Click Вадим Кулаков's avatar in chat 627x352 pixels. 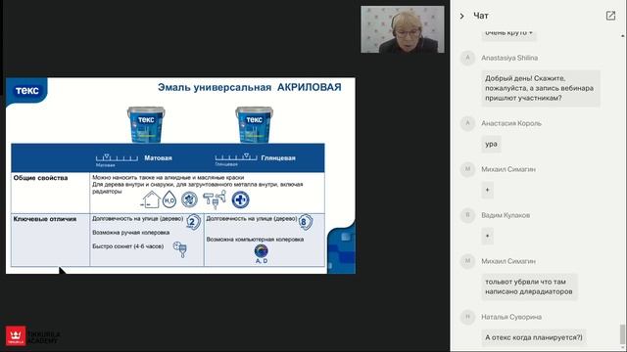point(468,215)
